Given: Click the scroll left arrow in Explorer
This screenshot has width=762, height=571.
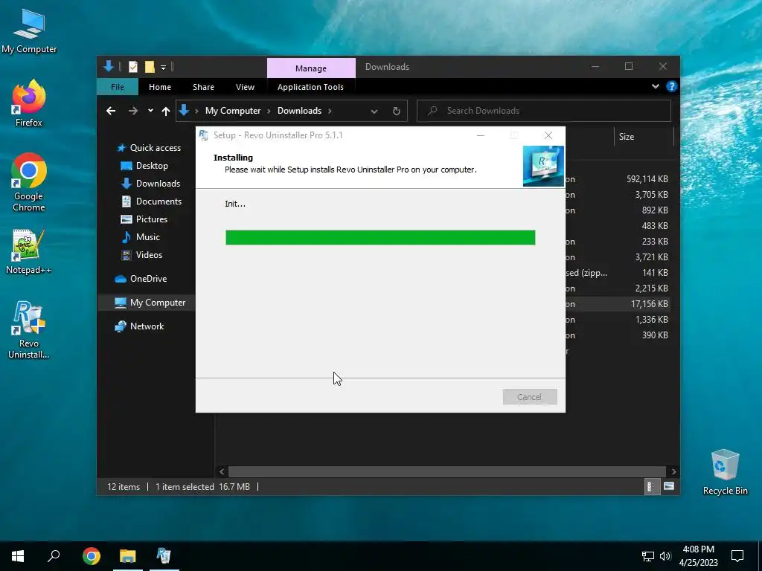Looking at the screenshot, I should click(222, 471).
